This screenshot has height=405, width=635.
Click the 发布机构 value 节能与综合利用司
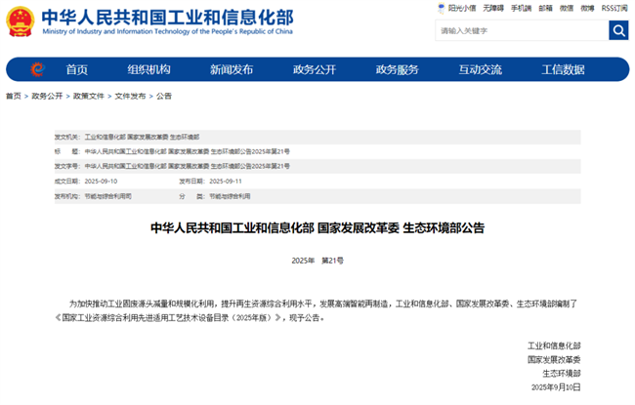(x=107, y=196)
